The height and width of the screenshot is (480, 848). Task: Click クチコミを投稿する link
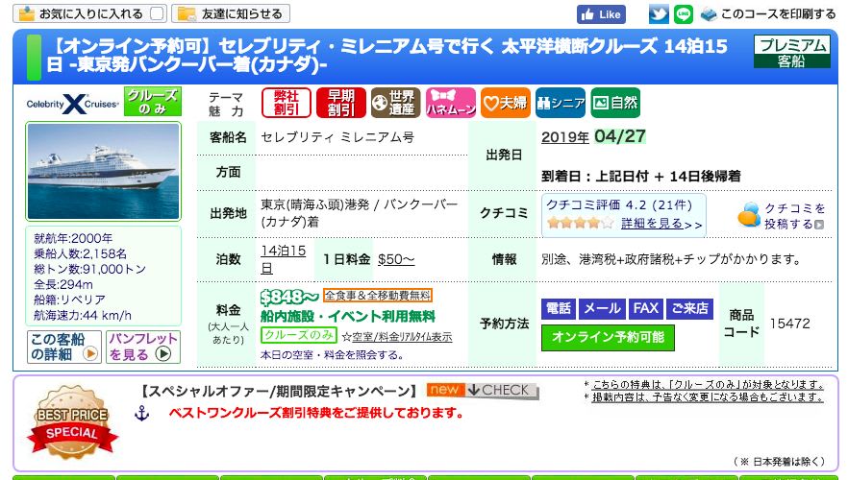pyautogui.click(x=794, y=216)
